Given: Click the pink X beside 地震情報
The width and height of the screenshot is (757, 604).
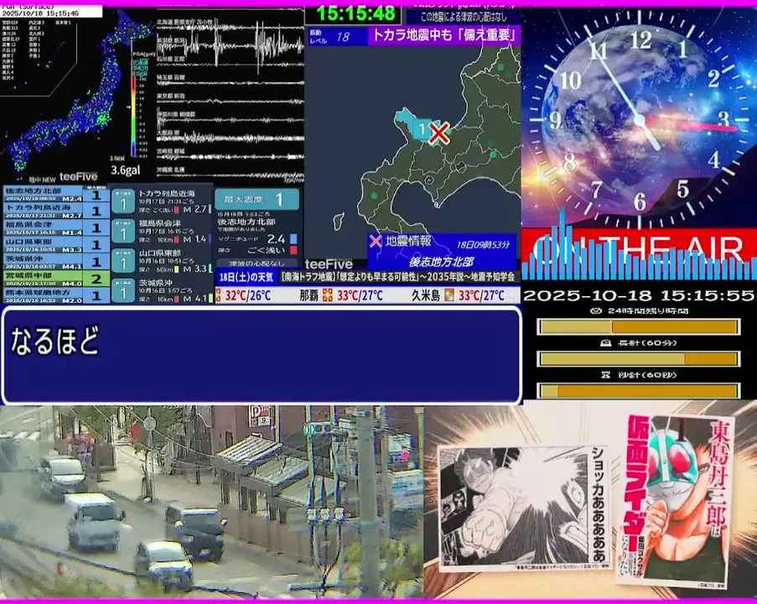Looking at the screenshot, I should 375,241.
